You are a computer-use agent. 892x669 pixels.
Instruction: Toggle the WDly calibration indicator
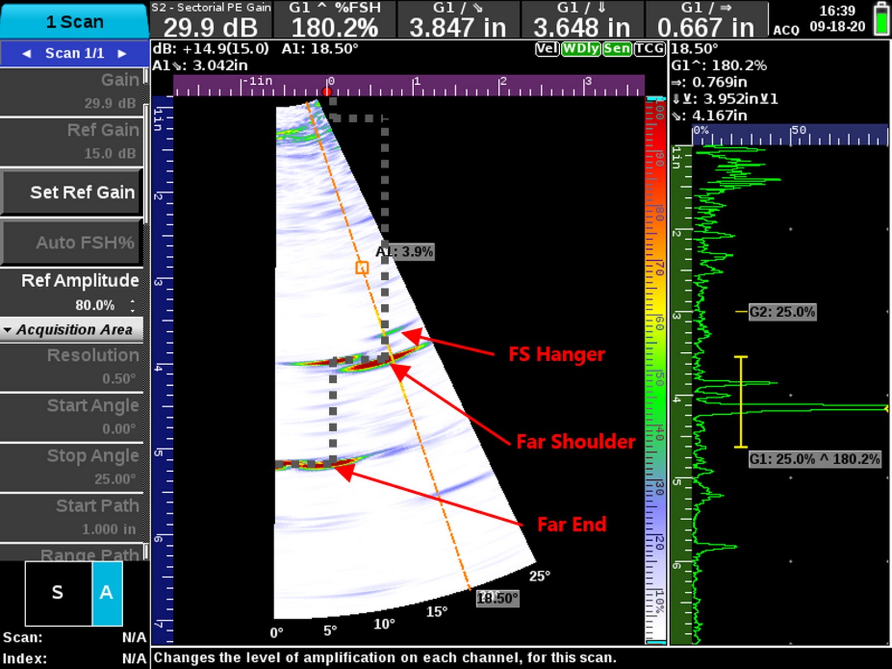pyautogui.click(x=580, y=49)
